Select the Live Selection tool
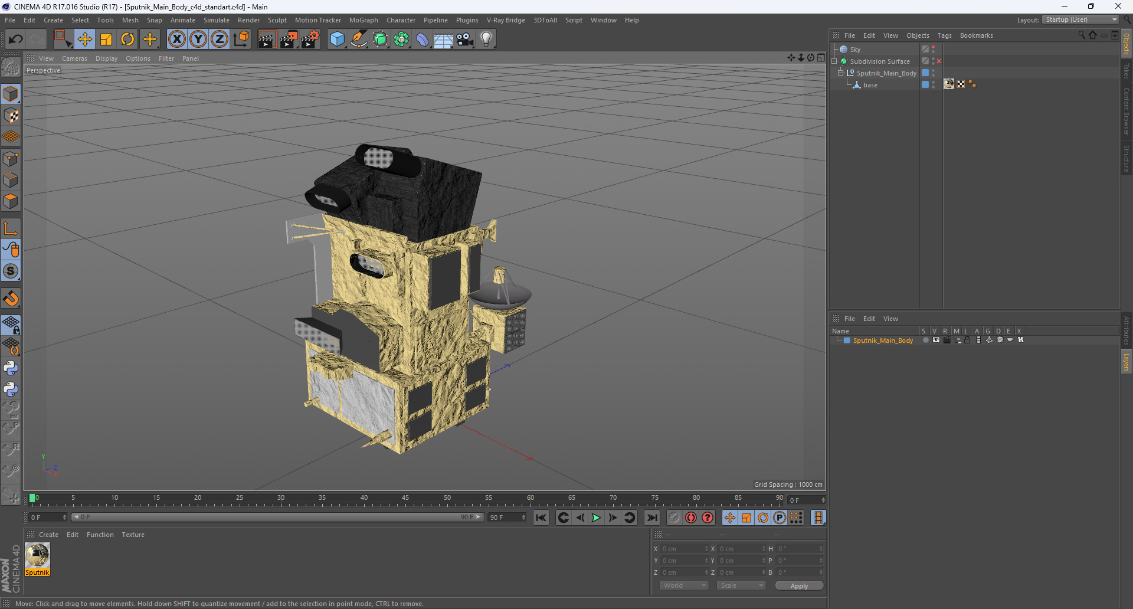 [63, 40]
